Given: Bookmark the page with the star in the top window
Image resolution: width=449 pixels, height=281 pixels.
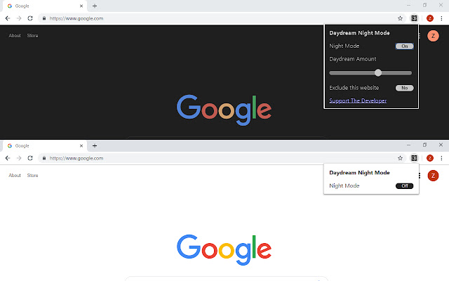Looking at the screenshot, I should click(400, 18).
